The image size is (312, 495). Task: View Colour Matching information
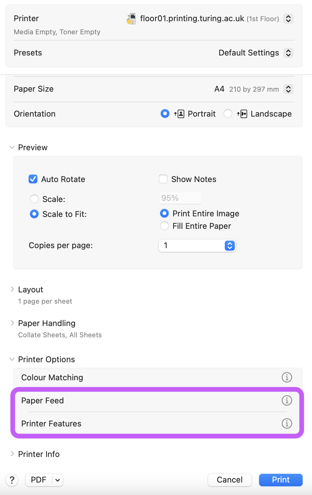pyautogui.click(x=286, y=377)
